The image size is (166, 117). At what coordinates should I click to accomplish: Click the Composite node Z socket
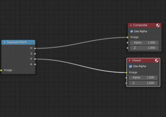[x=128, y=48]
